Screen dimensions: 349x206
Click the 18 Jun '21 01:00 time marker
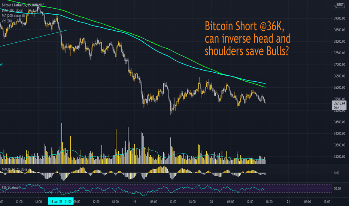pos(61,202)
